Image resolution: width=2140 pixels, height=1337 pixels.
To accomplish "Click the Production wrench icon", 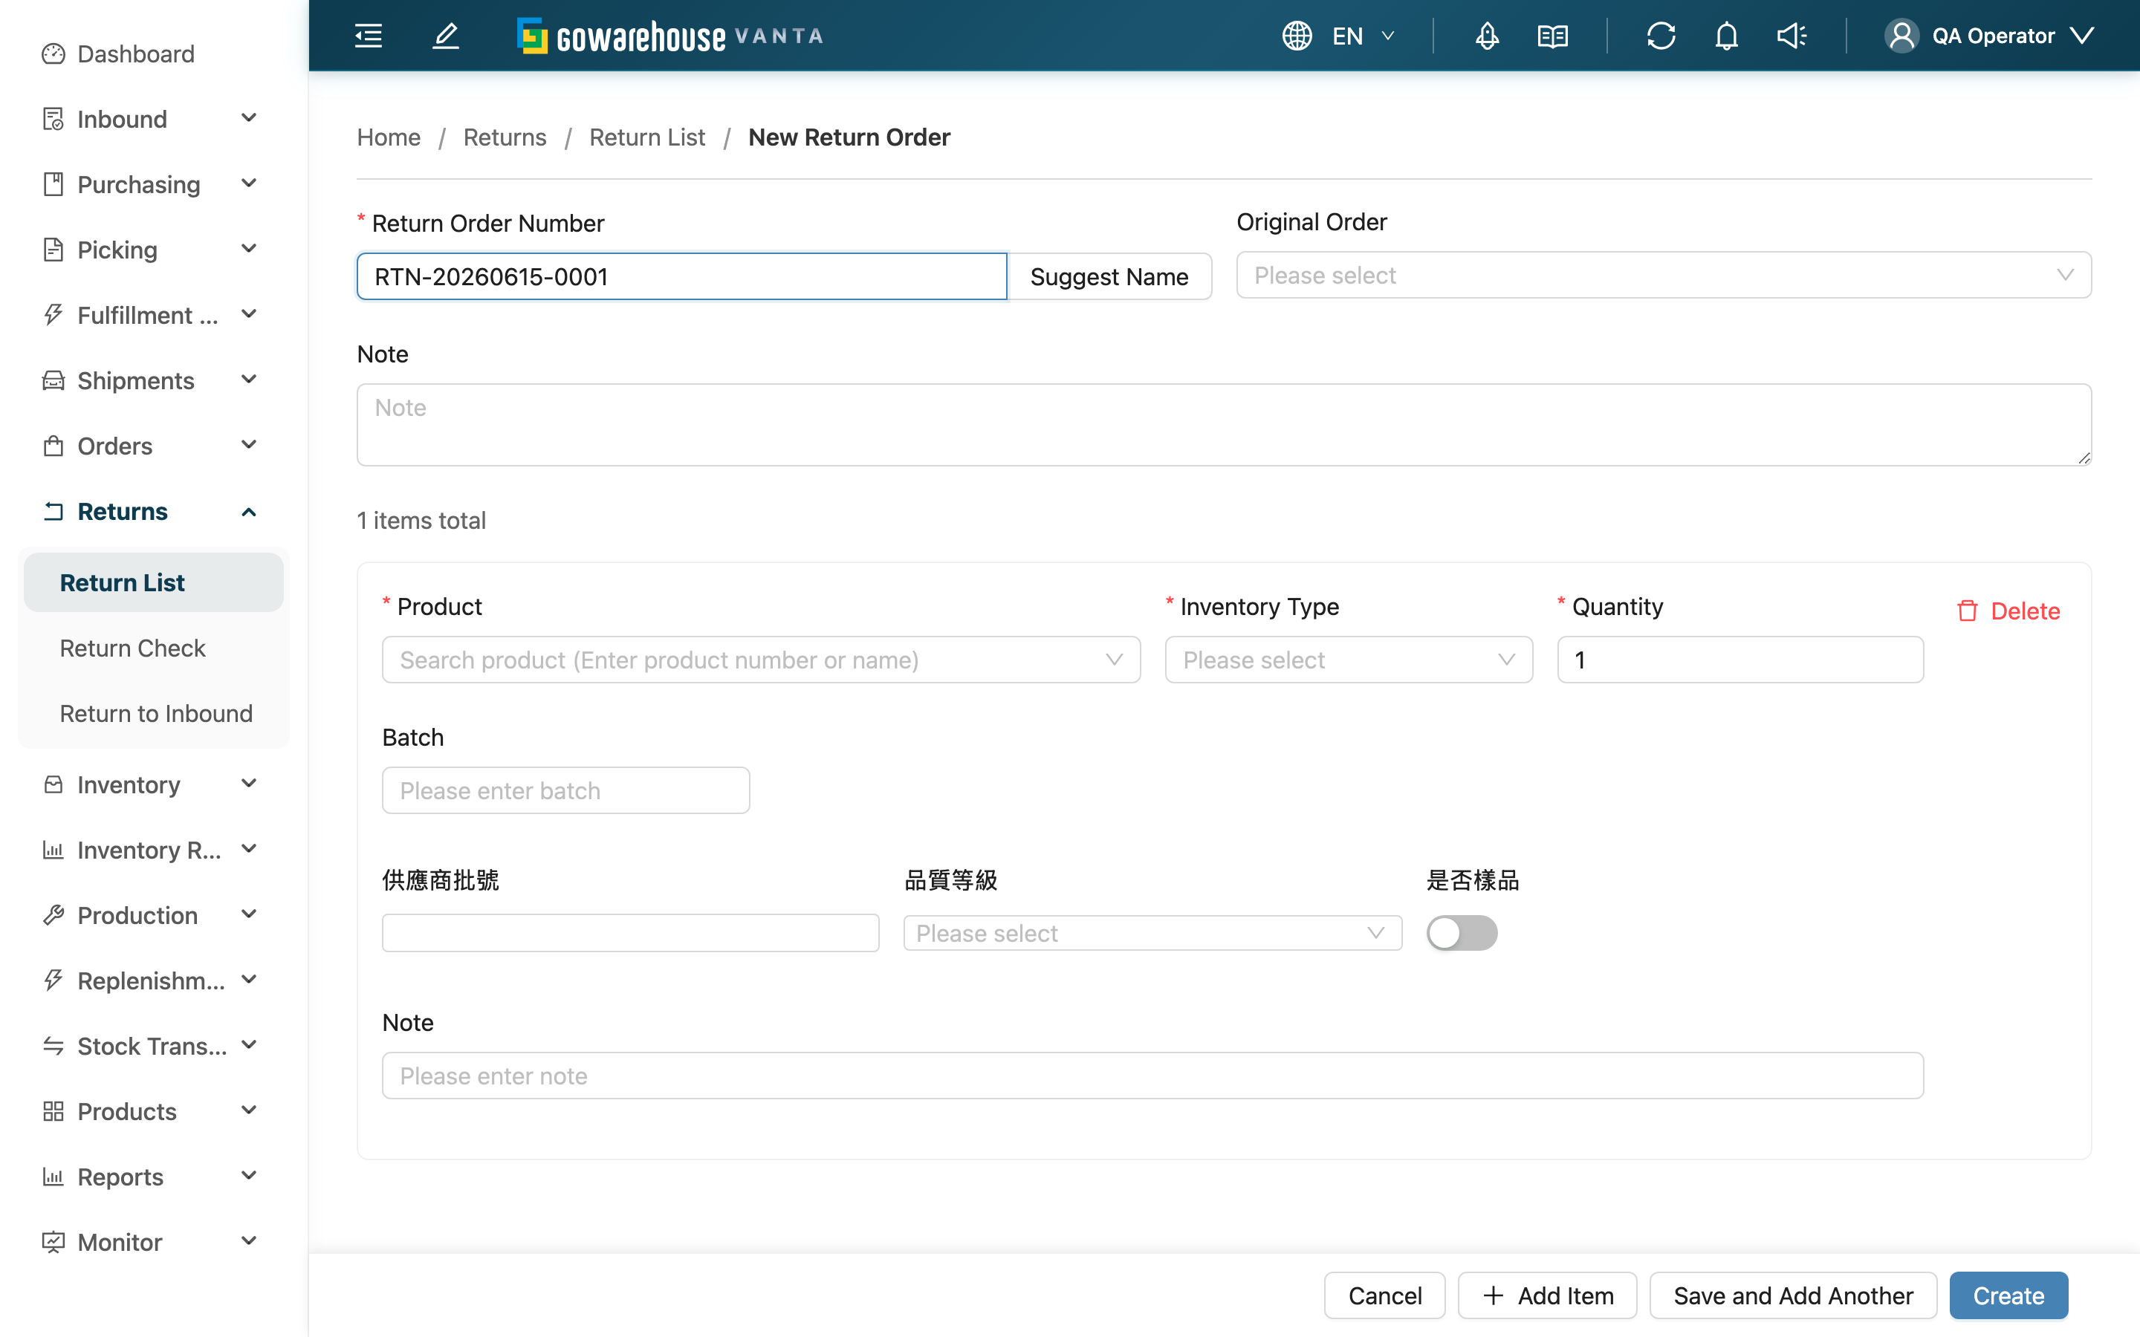I will pos(53,915).
